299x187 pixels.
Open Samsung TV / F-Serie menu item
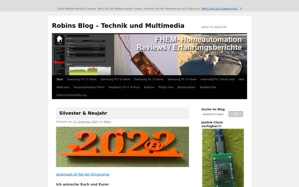pos(182,79)
